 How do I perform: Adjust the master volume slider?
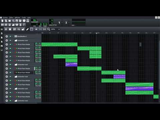(x=62, y=23)
